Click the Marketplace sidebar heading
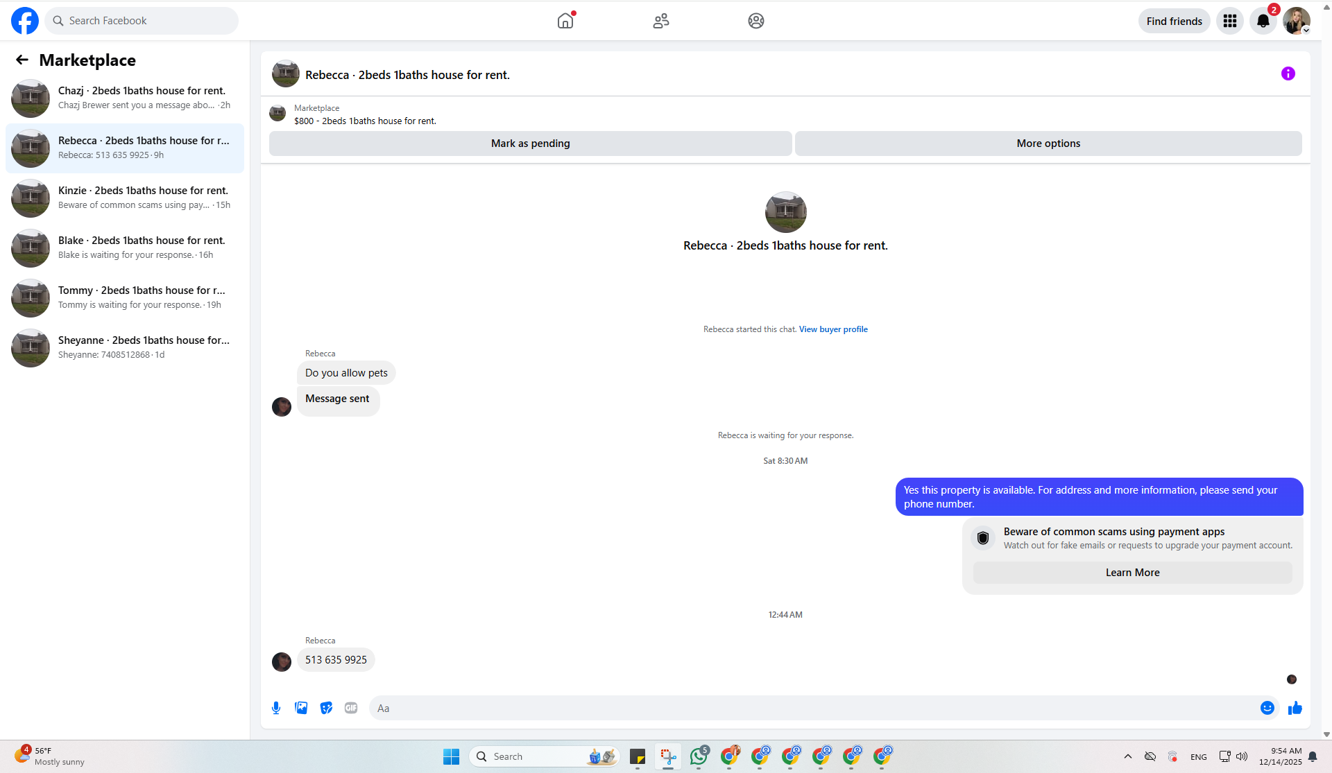The width and height of the screenshot is (1332, 773). tap(87, 60)
